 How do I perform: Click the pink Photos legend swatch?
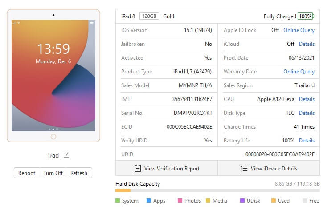[x=180, y=200]
